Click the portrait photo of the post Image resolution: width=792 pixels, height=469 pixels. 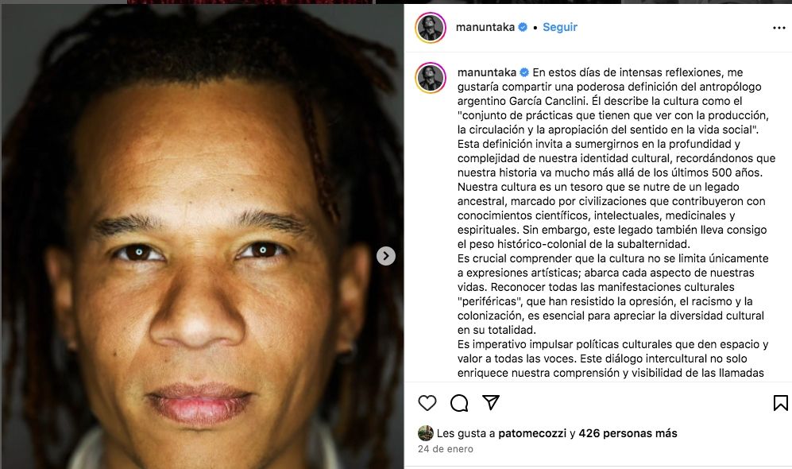[202, 237]
